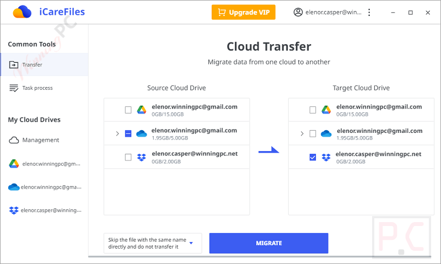Select target elenor.winningpc@gmail.com 0GB/15.00GB entry

coord(379,110)
